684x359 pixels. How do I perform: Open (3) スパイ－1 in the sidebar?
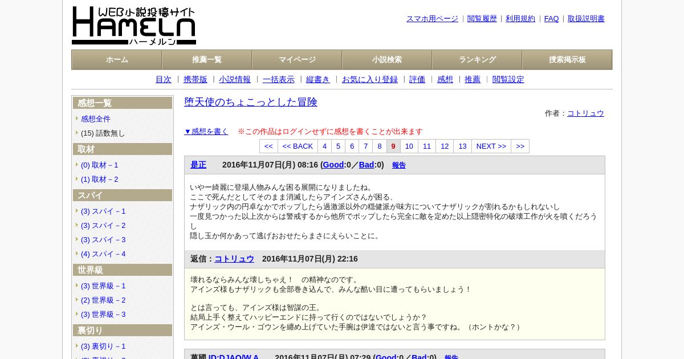103,211
